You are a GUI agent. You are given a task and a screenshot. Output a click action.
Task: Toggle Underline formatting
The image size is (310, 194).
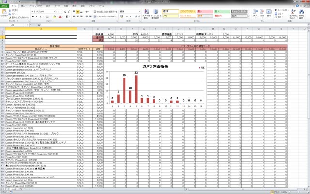click(41, 16)
